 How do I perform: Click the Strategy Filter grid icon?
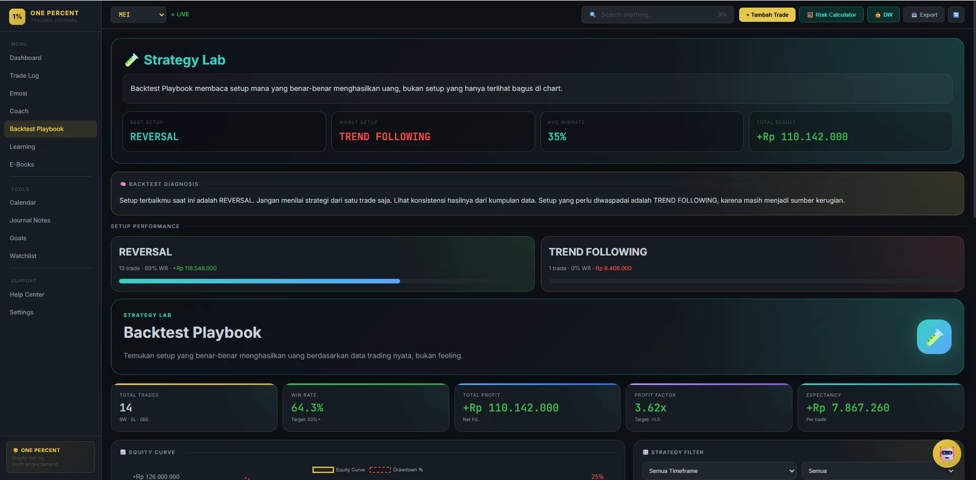(x=646, y=452)
